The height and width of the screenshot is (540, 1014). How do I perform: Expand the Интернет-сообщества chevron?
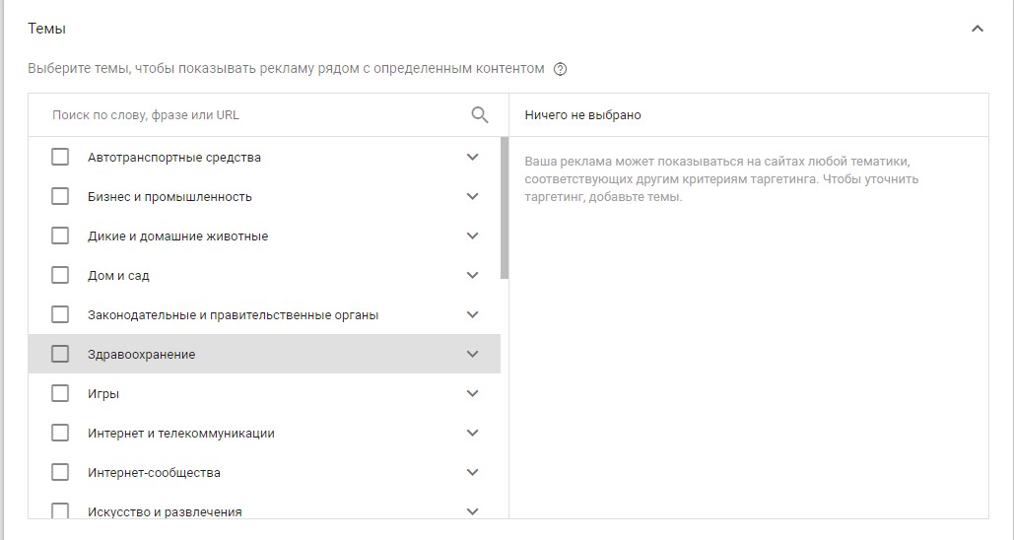point(473,473)
